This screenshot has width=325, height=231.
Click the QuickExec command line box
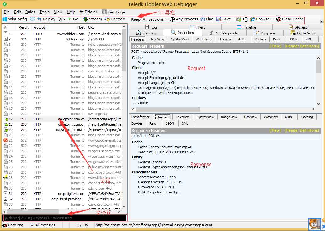[65, 218]
